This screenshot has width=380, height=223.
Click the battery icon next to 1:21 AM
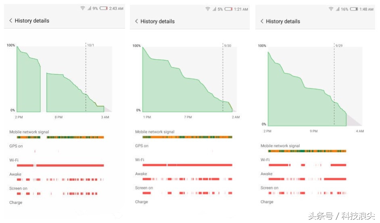pos(228,9)
